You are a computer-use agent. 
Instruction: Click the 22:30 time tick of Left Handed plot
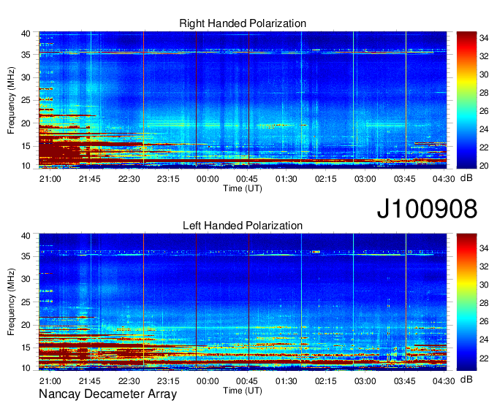[x=129, y=381]
